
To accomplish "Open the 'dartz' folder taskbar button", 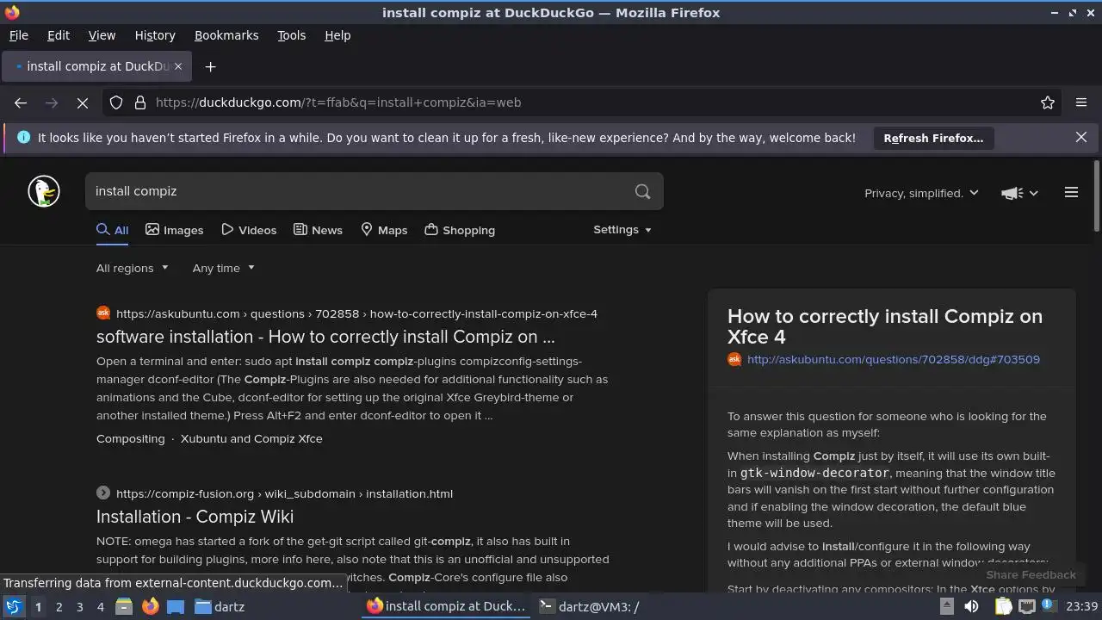I will coord(220,606).
